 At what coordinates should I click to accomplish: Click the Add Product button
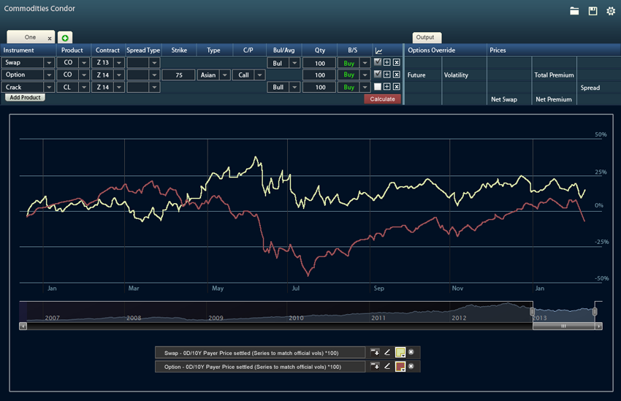pos(25,97)
